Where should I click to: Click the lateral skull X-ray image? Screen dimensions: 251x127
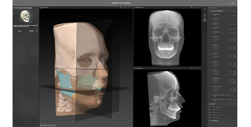coord(166,99)
